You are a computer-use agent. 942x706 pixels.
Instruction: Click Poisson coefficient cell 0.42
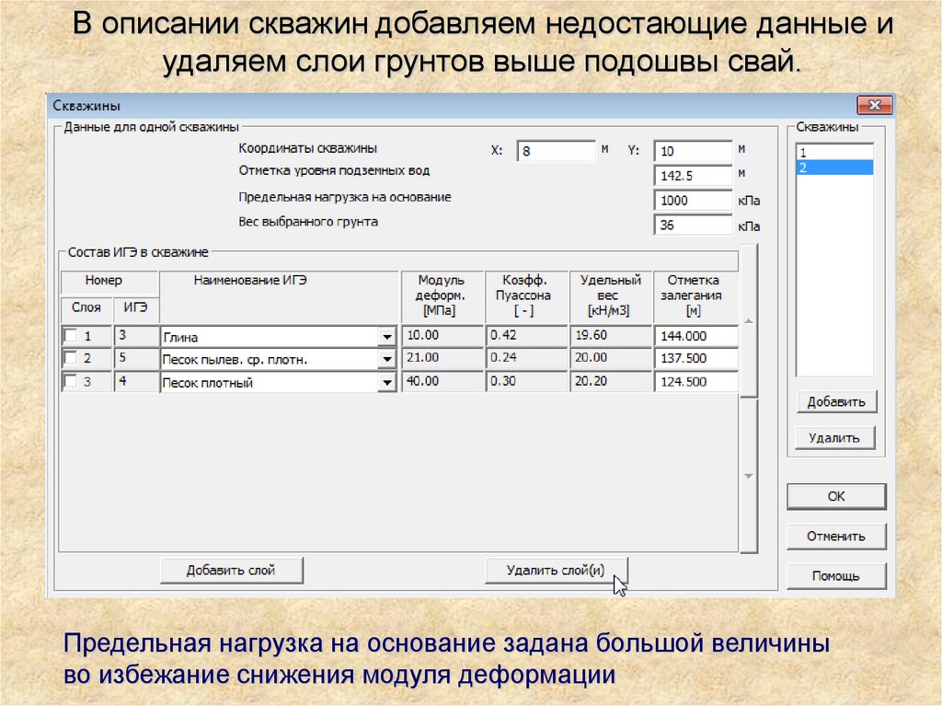click(527, 336)
